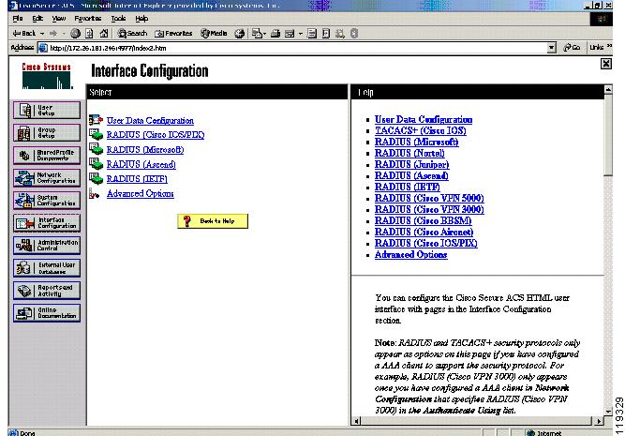
Task: Click the icon beside User Data Configuration
Action: point(96,120)
